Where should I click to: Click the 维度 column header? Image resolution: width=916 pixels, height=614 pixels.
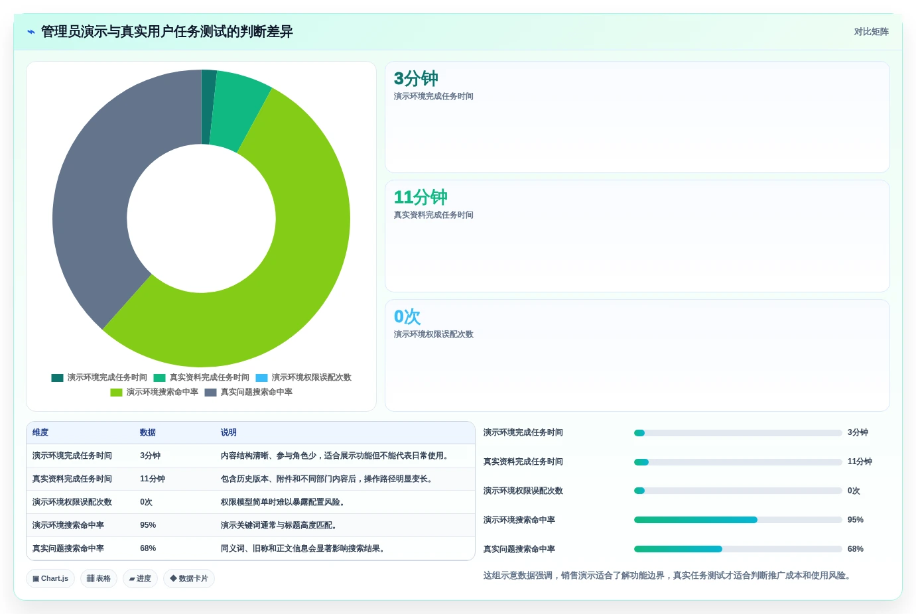(x=40, y=432)
